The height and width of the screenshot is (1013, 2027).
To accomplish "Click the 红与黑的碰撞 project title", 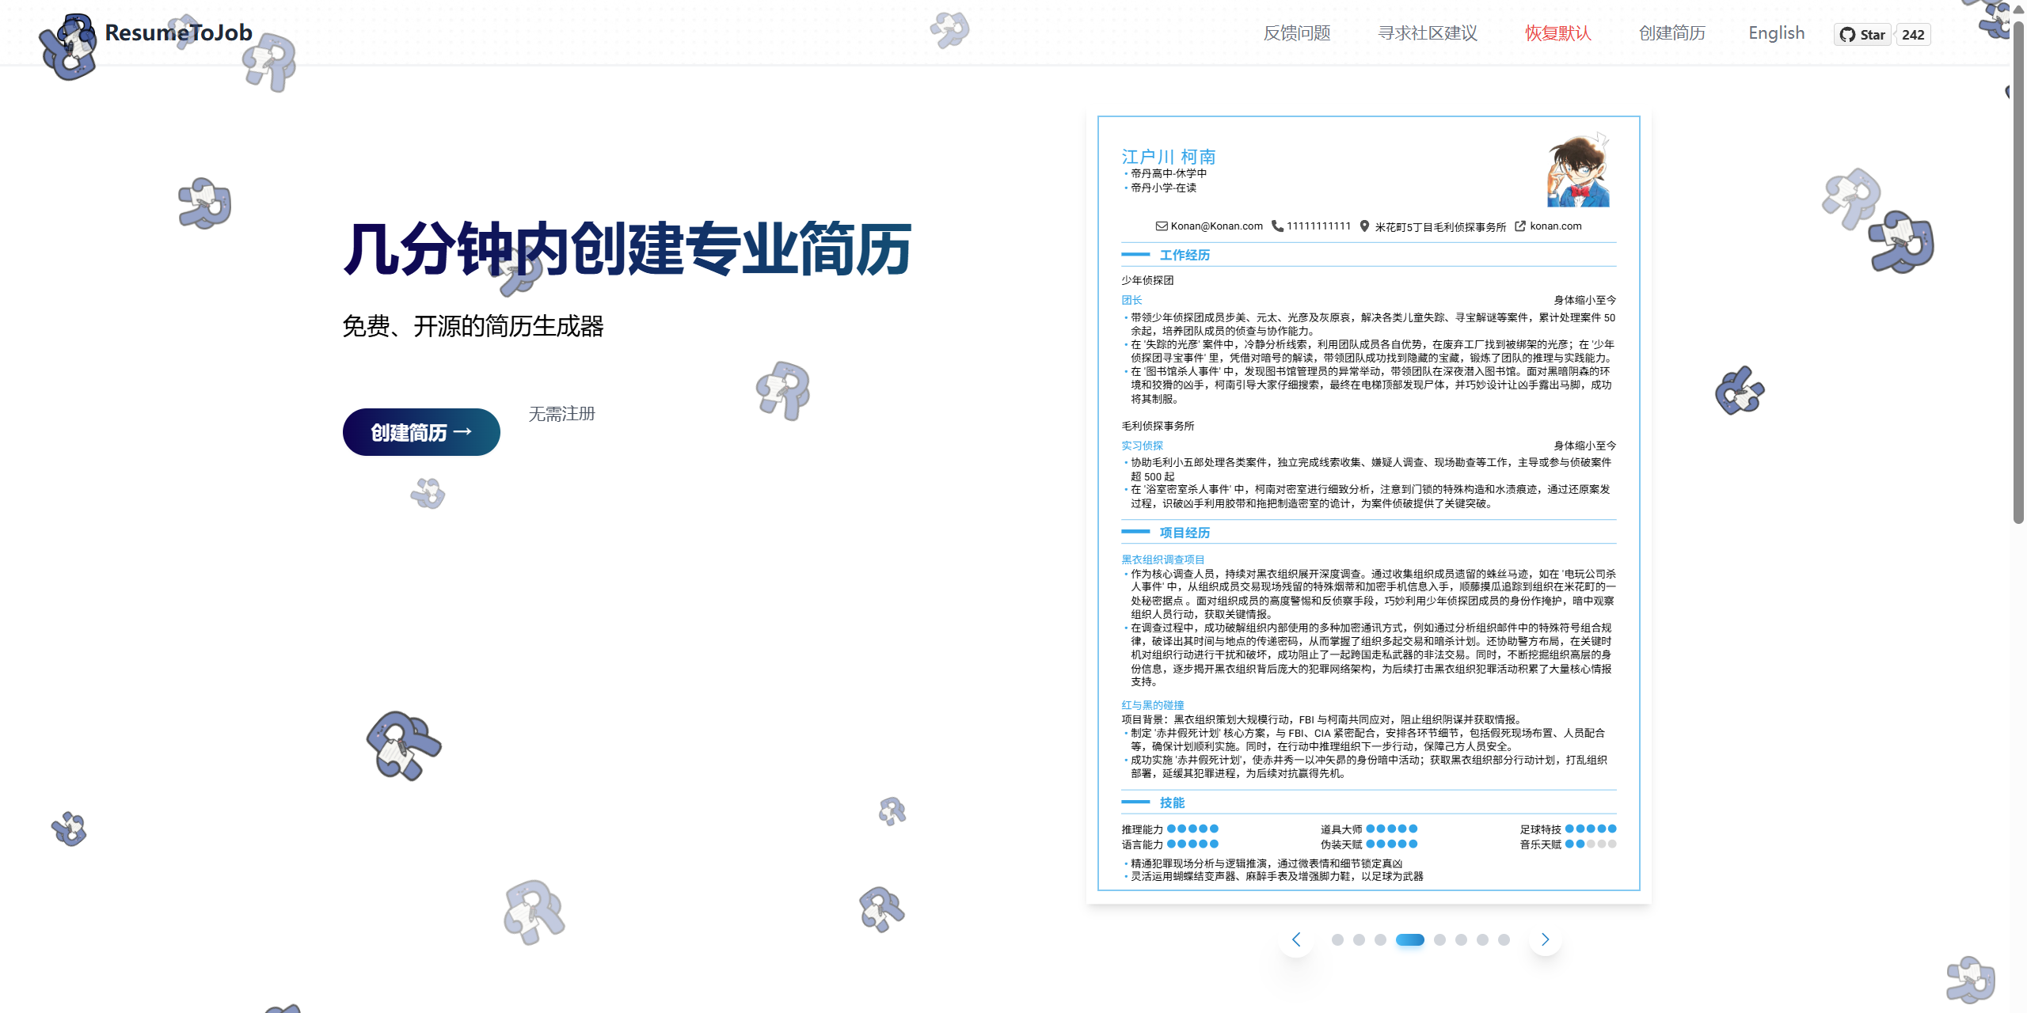I will [1152, 705].
